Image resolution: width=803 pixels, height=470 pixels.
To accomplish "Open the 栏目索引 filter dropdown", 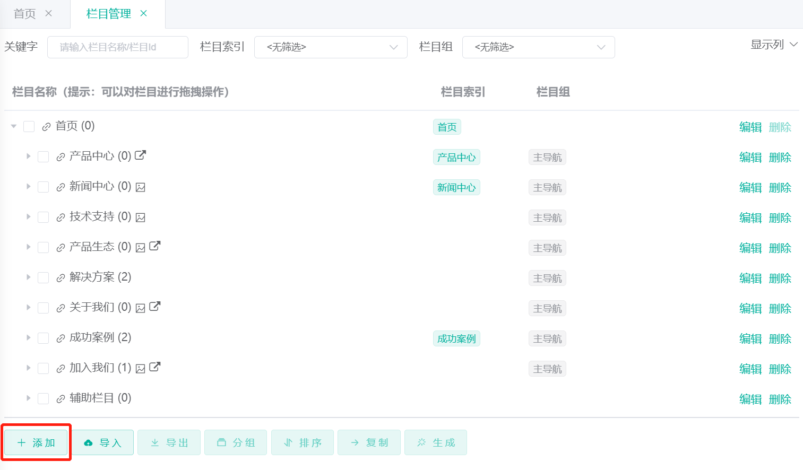I will (x=330, y=47).
